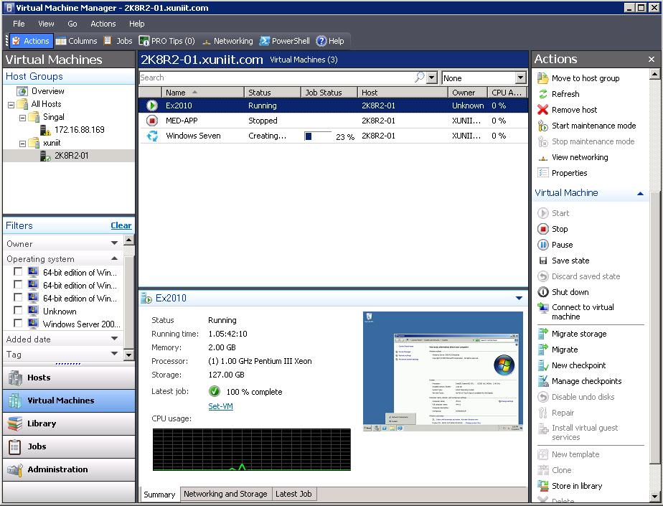Open Networking from the toolbar
The image size is (663, 506).
click(x=227, y=41)
